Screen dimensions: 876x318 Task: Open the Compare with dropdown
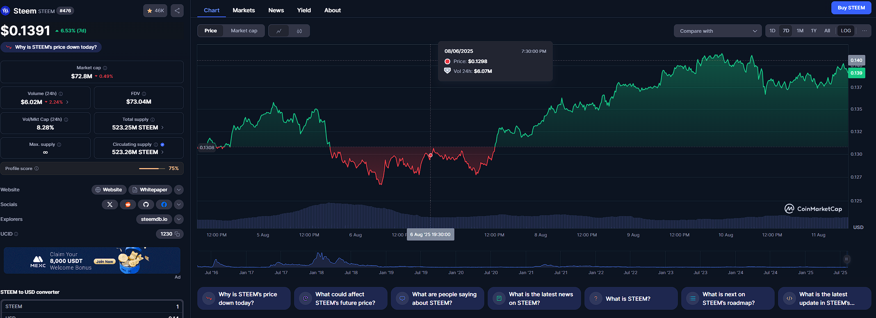718,31
